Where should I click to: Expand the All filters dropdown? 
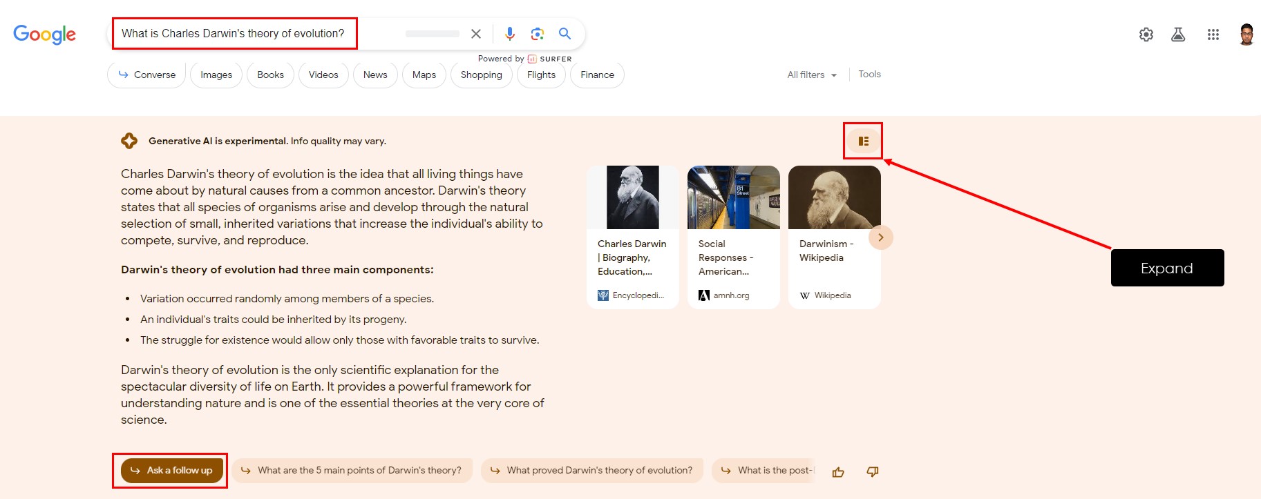pos(812,75)
